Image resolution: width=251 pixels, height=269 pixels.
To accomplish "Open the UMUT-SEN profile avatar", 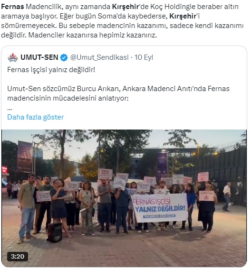I will click(13, 57).
